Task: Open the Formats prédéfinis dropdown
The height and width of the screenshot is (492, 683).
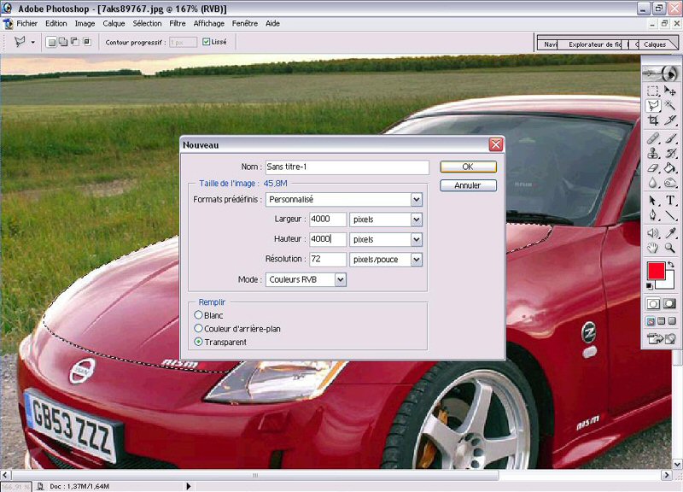Action: coord(417,200)
